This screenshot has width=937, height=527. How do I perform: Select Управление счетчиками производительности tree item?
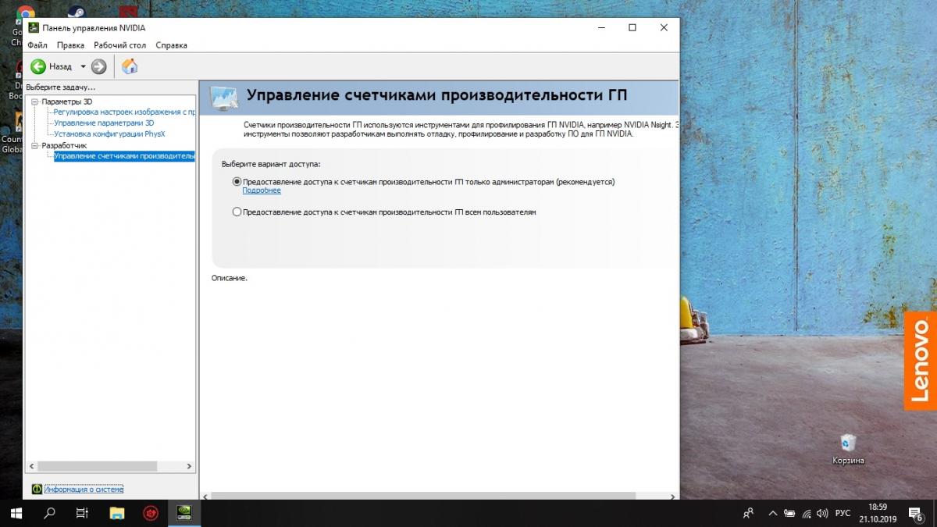[x=124, y=156]
